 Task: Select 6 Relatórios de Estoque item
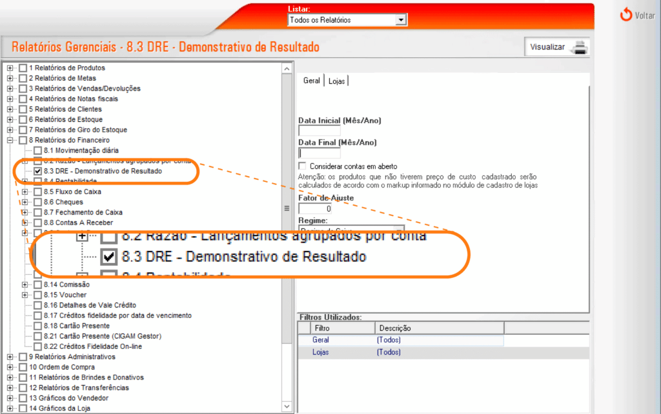(x=66, y=119)
